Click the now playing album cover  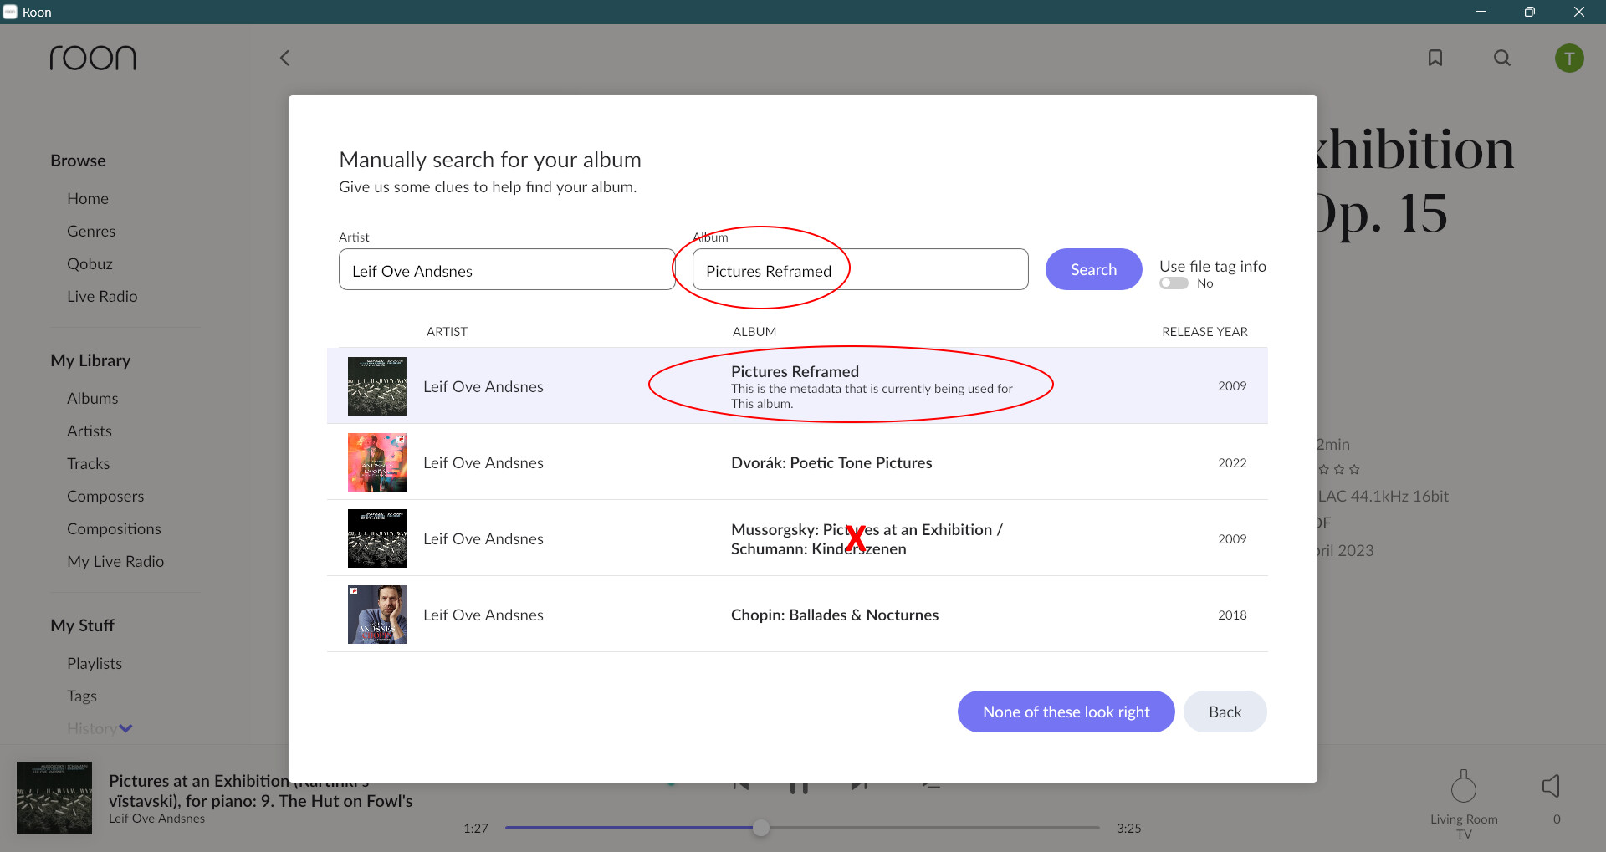click(x=54, y=798)
